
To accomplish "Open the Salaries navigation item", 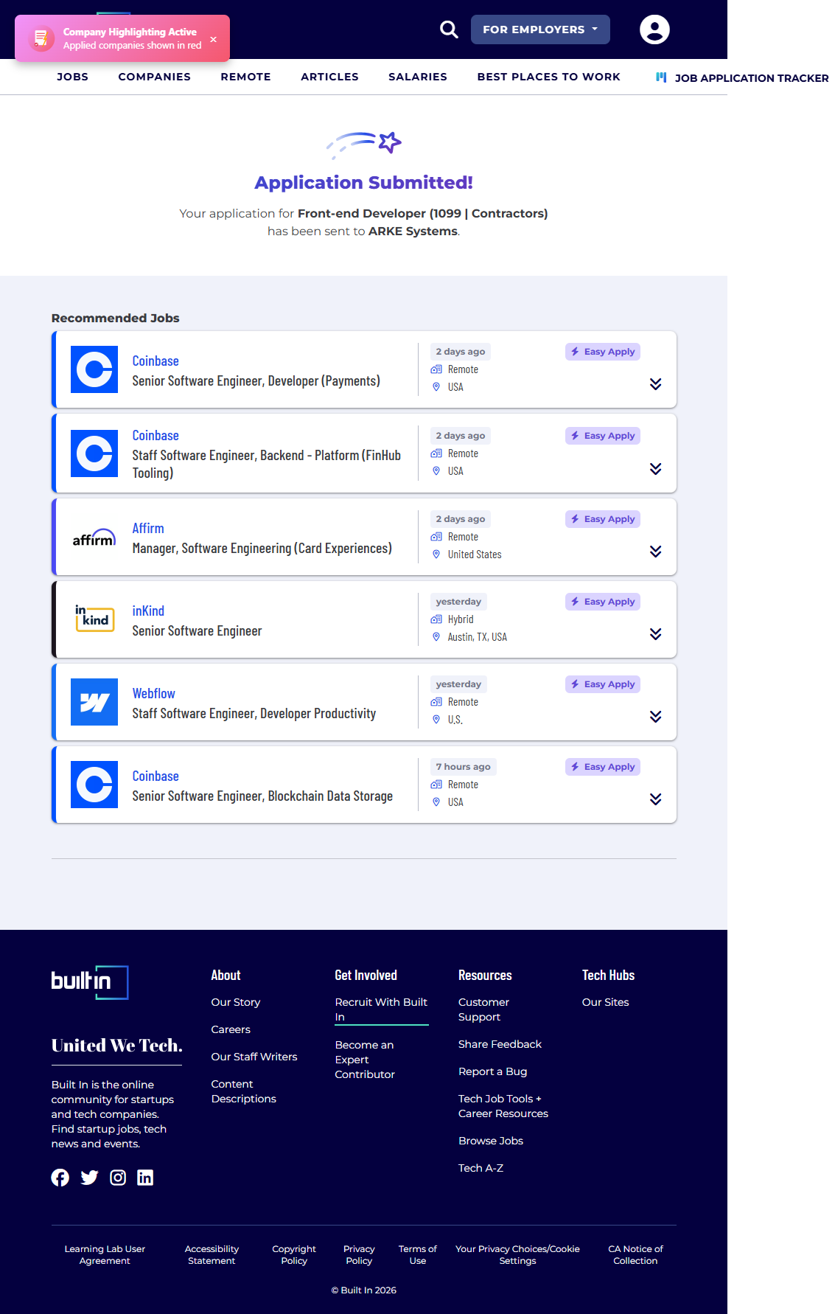I will click(417, 77).
